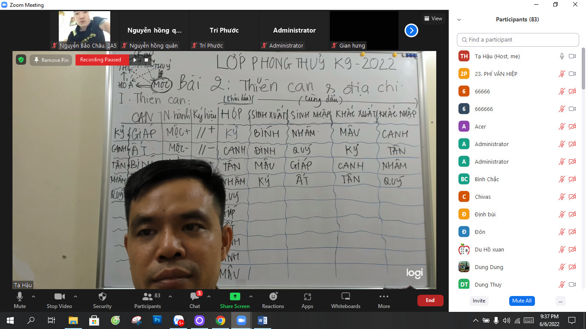Mute the microphone

coord(19,300)
